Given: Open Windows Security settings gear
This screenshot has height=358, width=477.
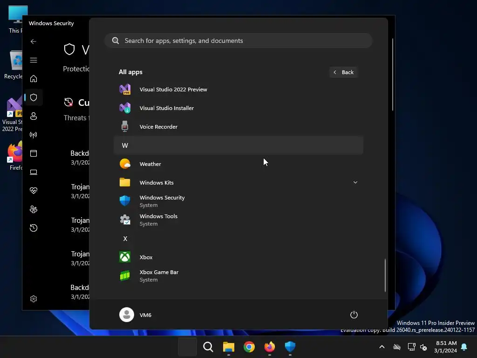Looking at the screenshot, I should (34, 299).
